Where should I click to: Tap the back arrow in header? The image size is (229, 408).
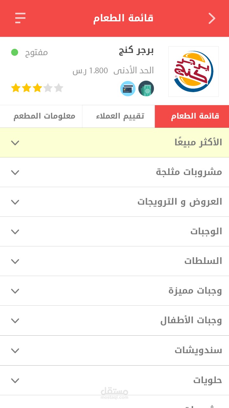pos(212,18)
